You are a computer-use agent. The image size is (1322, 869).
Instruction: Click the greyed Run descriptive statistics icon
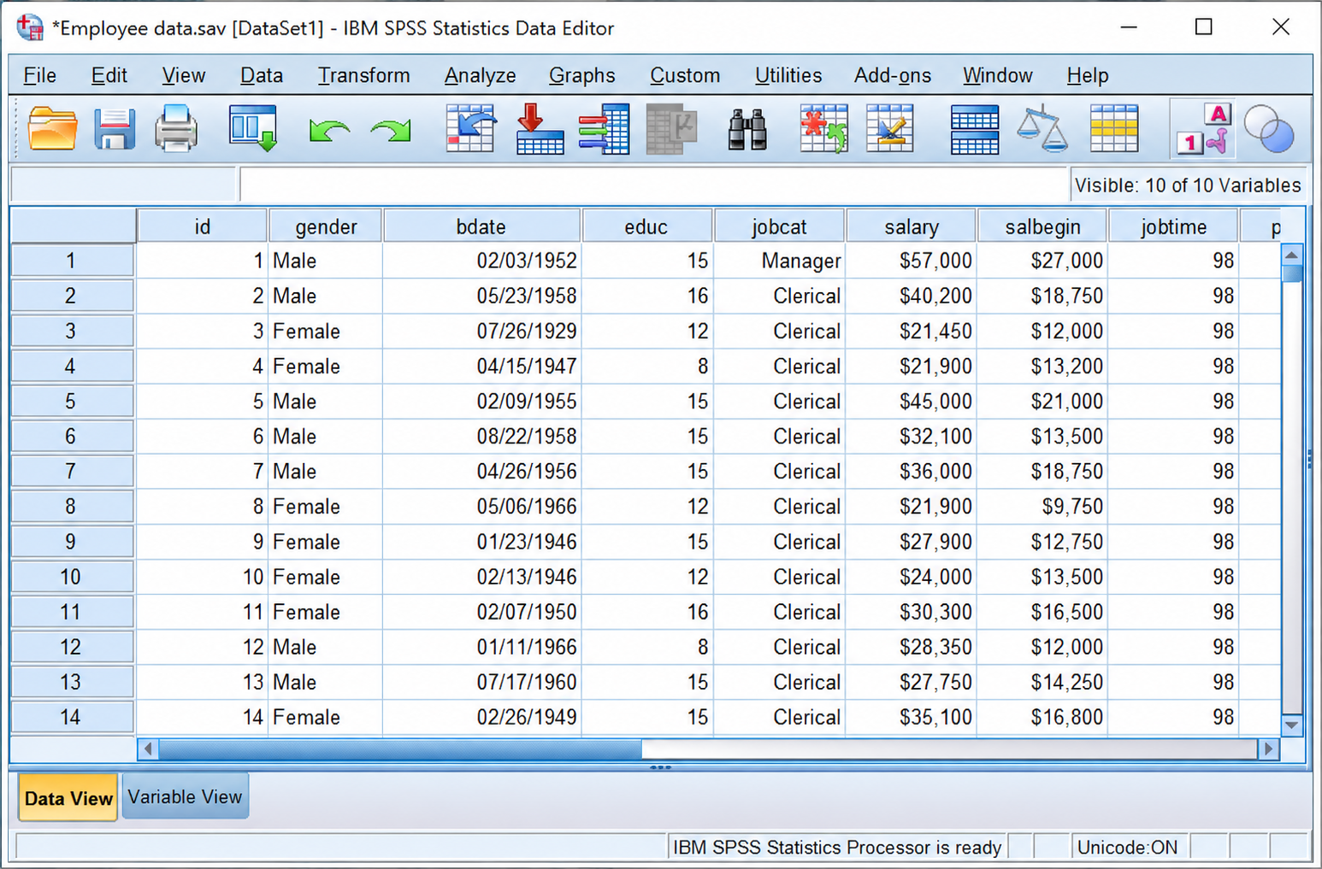pyautogui.click(x=671, y=129)
